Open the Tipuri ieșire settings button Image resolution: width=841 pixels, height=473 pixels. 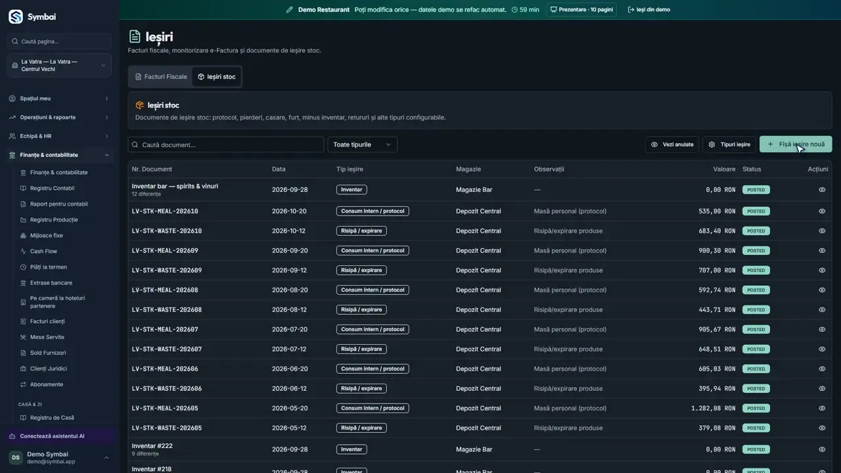point(729,145)
